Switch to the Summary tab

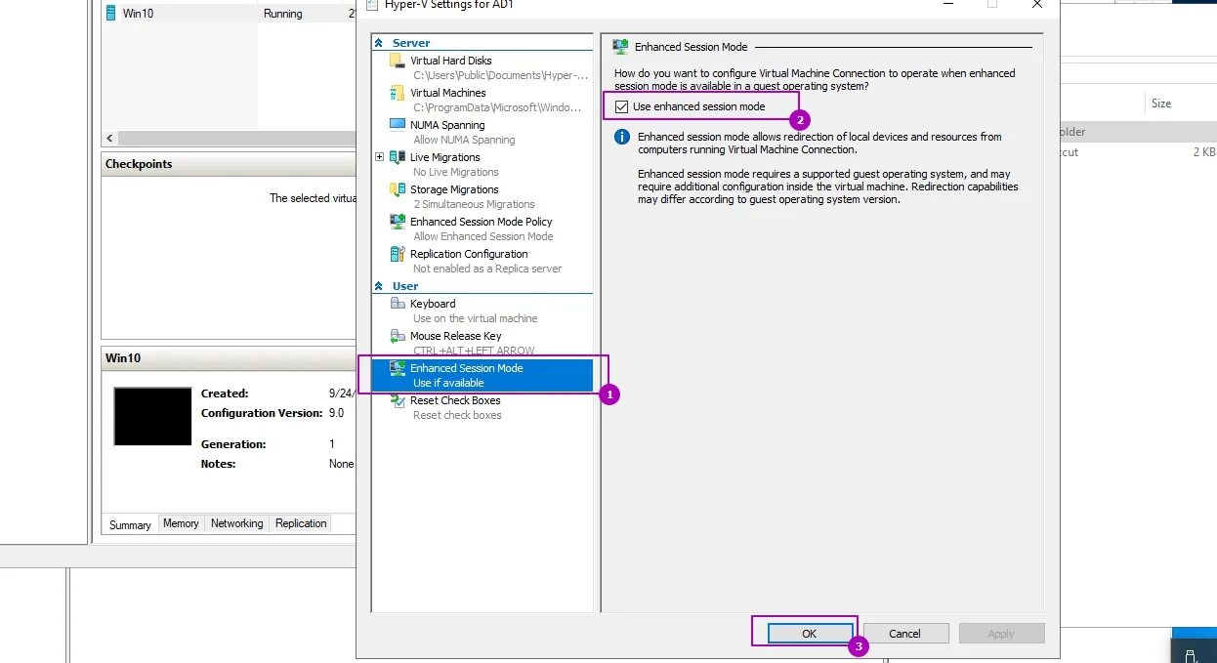[130, 524]
